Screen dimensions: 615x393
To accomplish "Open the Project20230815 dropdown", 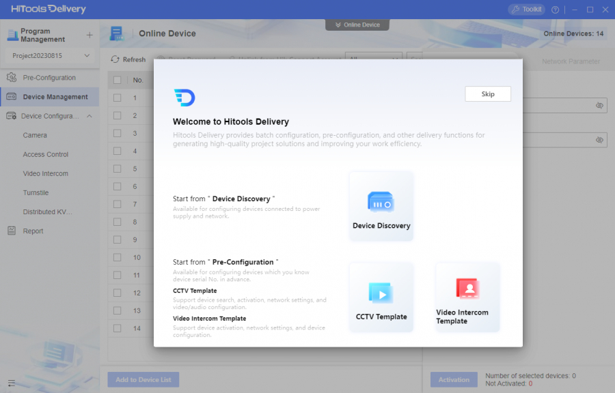I will click(51, 55).
